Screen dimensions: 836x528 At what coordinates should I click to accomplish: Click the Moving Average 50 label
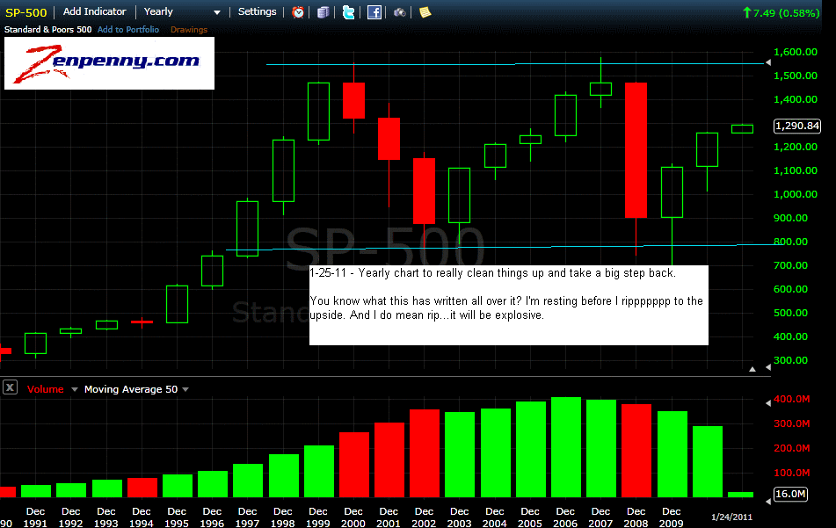pyautogui.click(x=131, y=389)
